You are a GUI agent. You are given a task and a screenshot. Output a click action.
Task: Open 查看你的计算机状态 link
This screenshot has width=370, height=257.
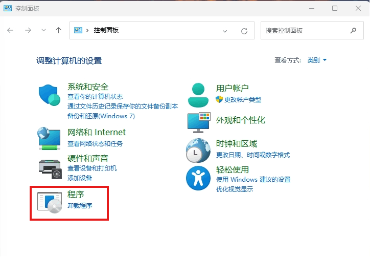pos(95,96)
